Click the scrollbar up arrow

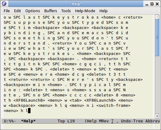coord(157,17)
